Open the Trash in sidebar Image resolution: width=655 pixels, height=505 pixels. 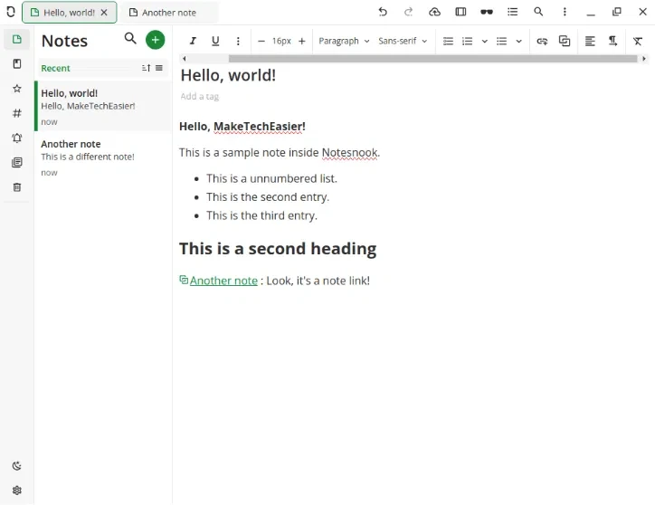[16, 187]
